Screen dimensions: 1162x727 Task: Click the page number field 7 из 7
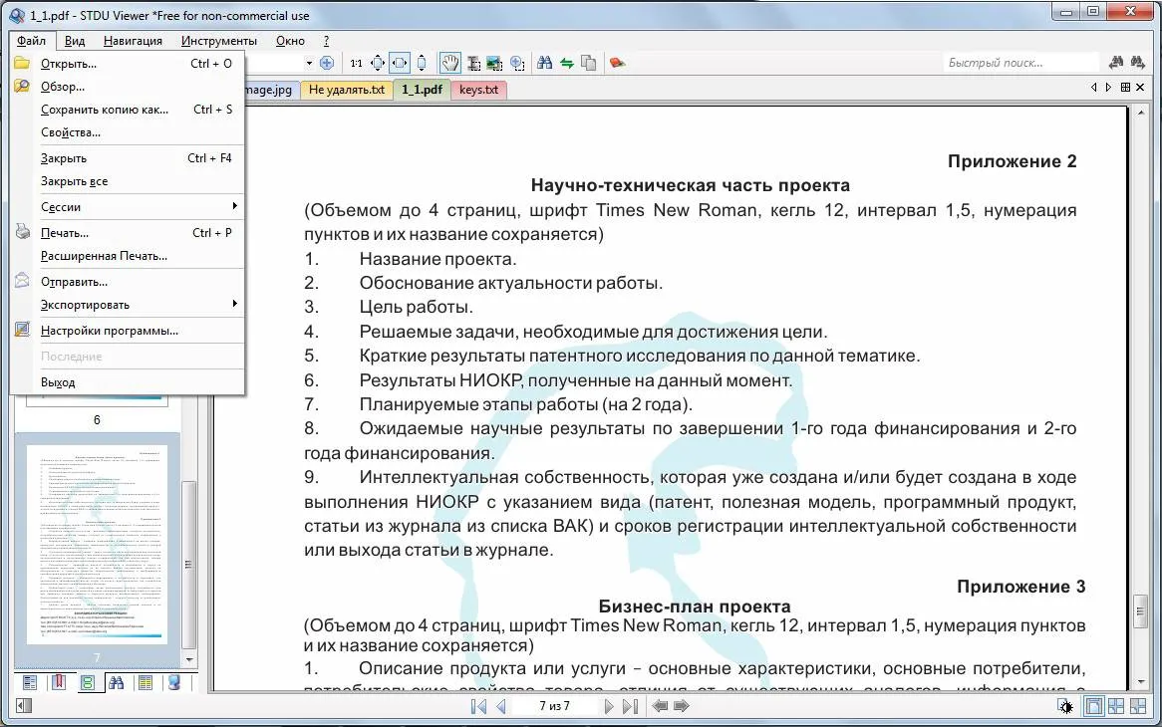555,706
